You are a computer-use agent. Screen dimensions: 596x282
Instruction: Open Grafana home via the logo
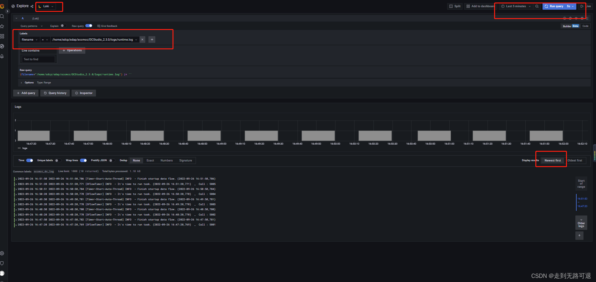coord(2,6)
